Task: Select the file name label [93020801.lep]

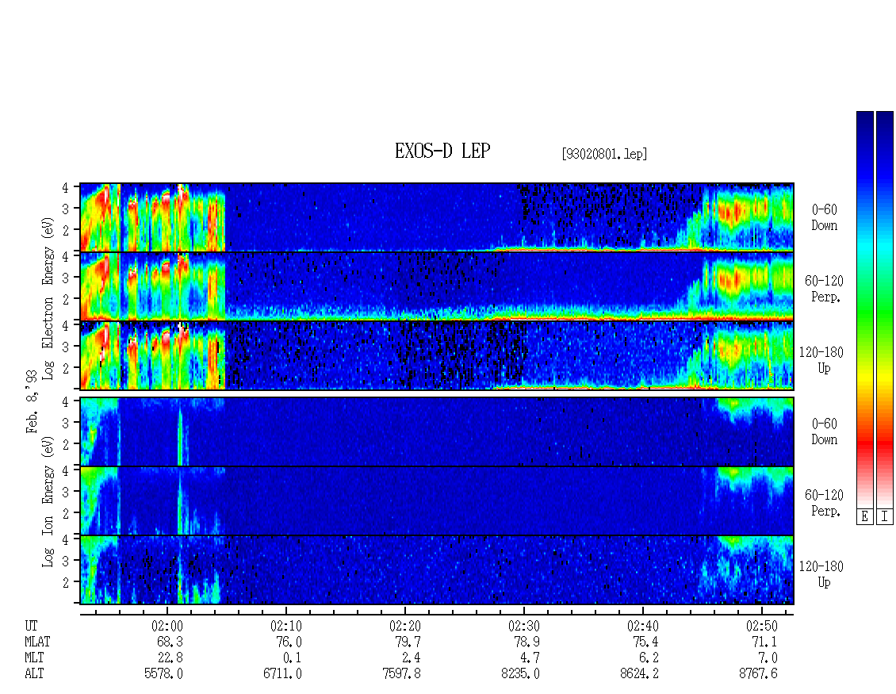Action: coord(604,154)
